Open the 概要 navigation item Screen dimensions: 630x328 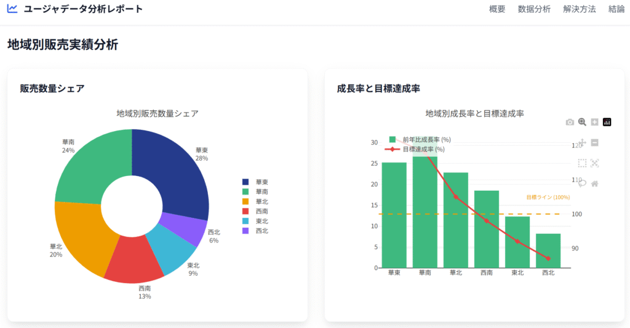click(497, 9)
